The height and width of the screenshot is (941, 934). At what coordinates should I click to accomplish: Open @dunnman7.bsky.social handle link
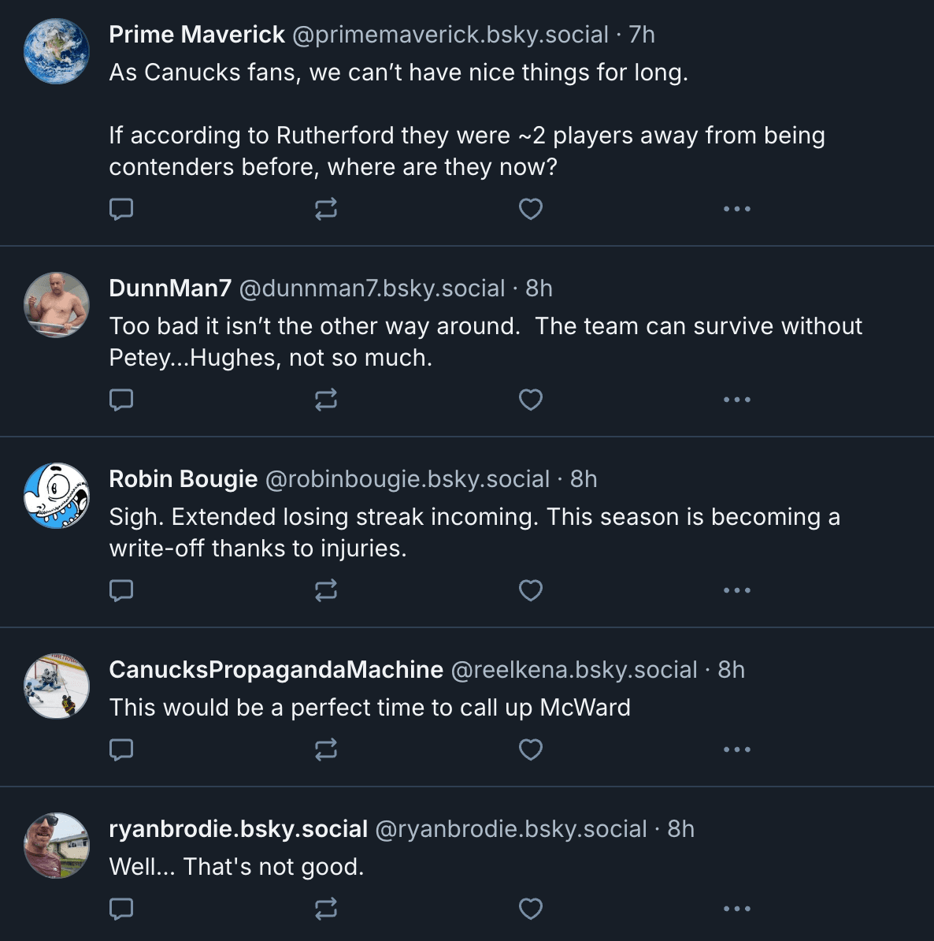point(372,288)
